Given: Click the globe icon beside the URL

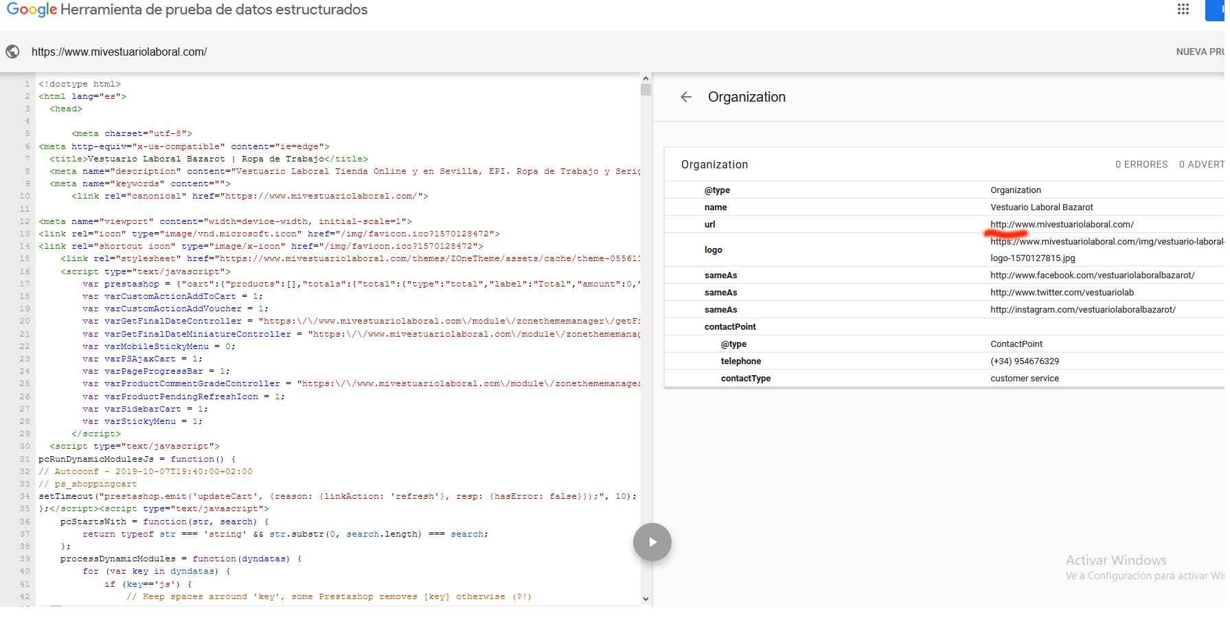Looking at the screenshot, I should pos(12,52).
